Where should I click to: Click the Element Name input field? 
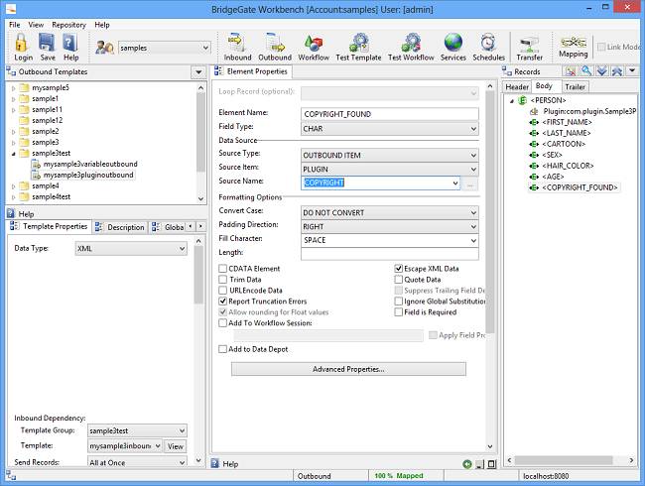click(390, 114)
